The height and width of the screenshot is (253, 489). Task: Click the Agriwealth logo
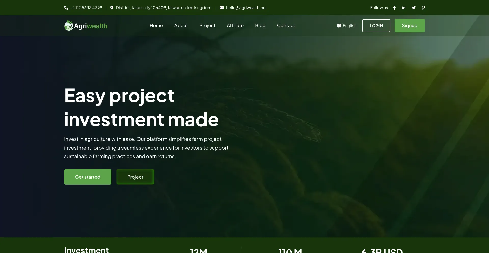(86, 25)
